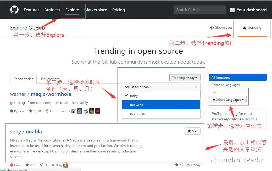Open the Showcases tab

(221, 27)
